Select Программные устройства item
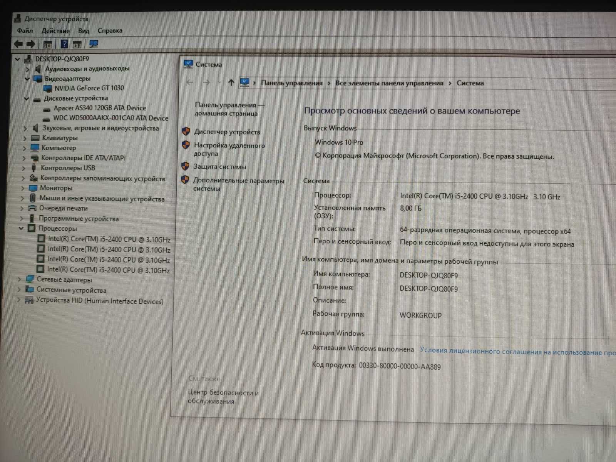The height and width of the screenshot is (462, 616). [79, 219]
